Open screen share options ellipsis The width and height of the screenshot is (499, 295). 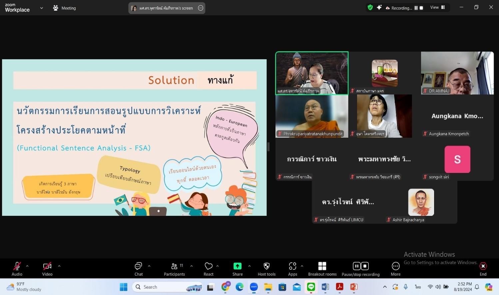201,8
